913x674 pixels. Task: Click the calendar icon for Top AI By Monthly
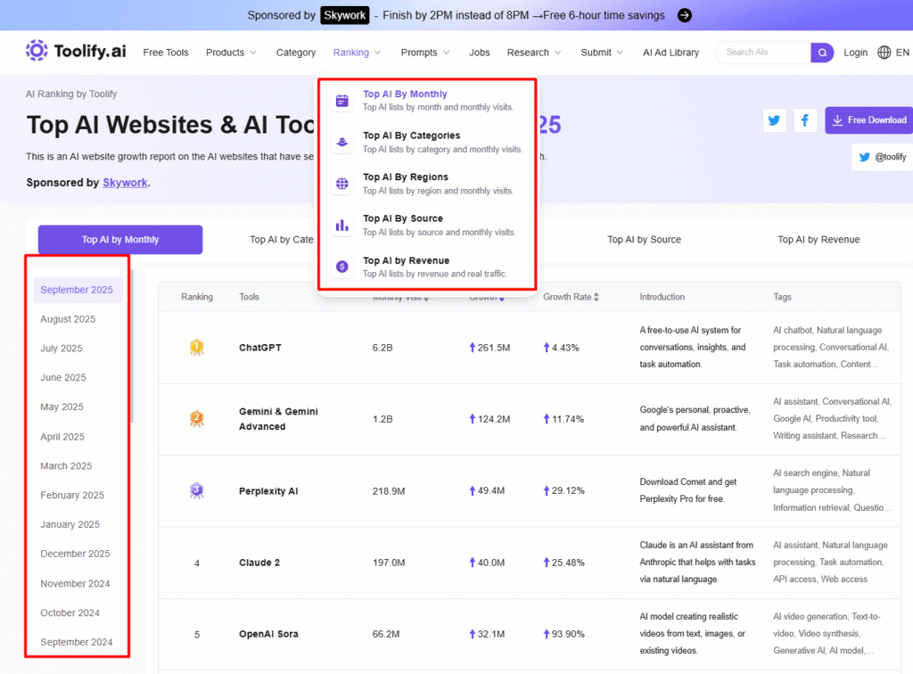click(x=341, y=101)
